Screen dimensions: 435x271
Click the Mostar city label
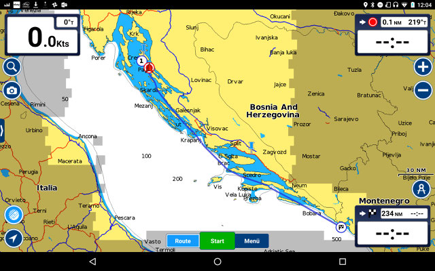[x=311, y=157]
